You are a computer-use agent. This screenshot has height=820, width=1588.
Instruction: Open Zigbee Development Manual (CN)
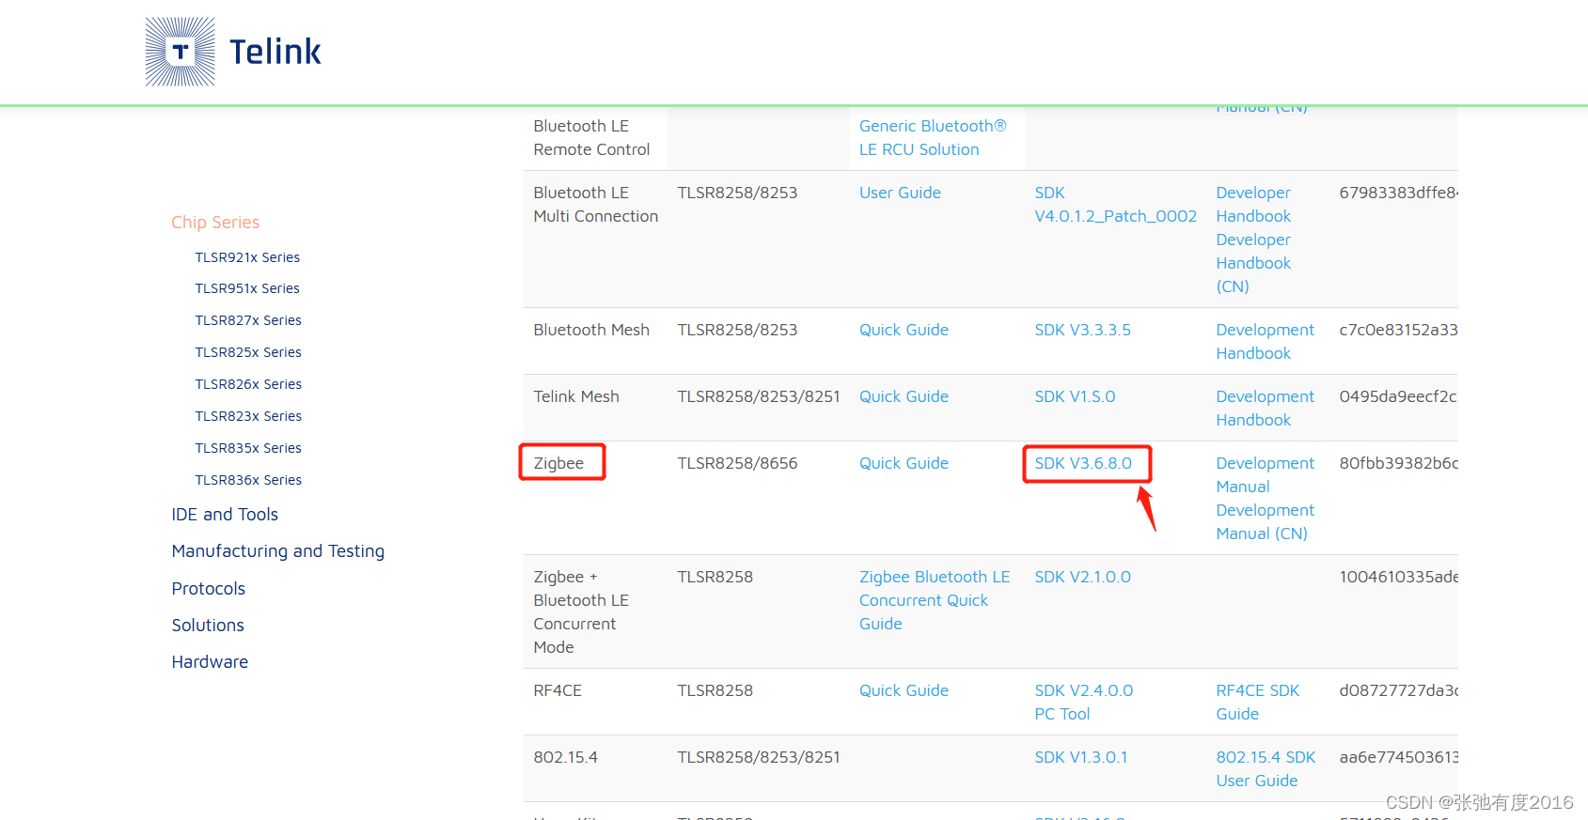pyautogui.click(x=1265, y=522)
